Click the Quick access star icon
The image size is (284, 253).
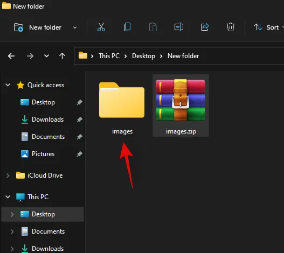coord(20,85)
